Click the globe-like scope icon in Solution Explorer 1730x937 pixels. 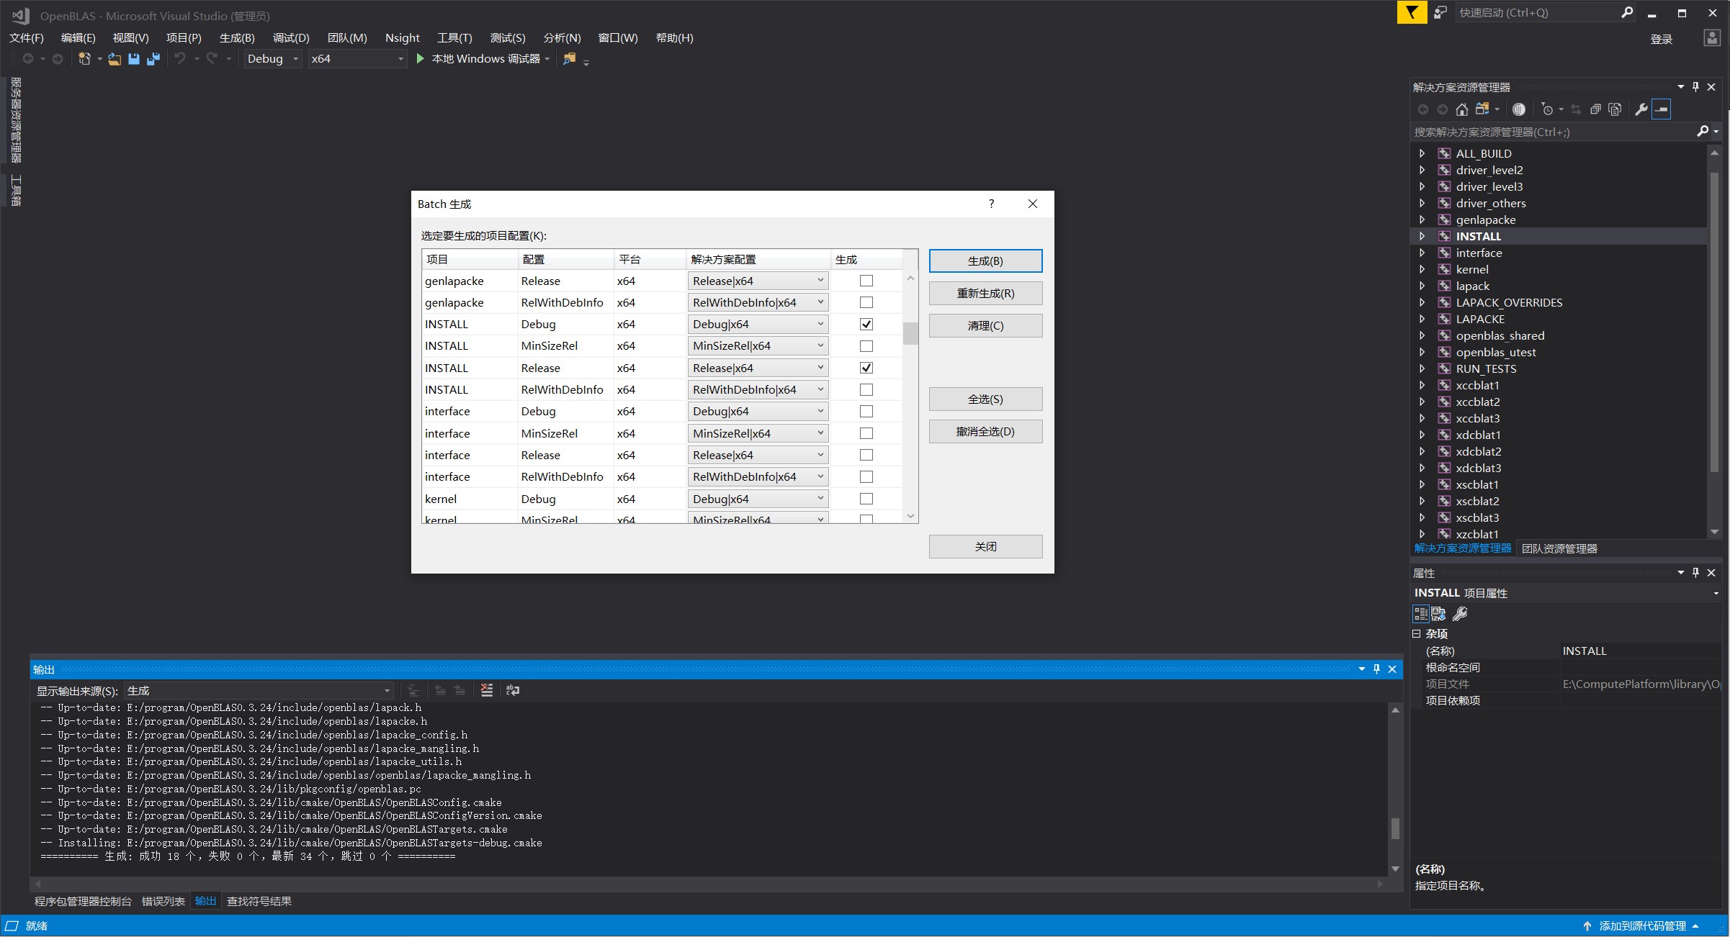(x=1519, y=109)
